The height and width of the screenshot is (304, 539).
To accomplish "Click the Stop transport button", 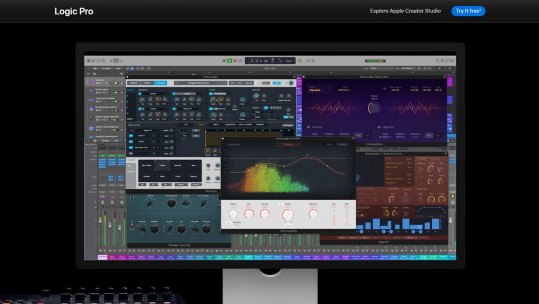I will point(224,61).
